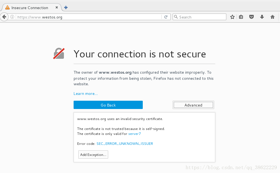Viewport: 280px width, 173px height.
Task: Open the SEC_ERROR_UNKNOWN_ISSUER error code link
Action: [x=125, y=143]
